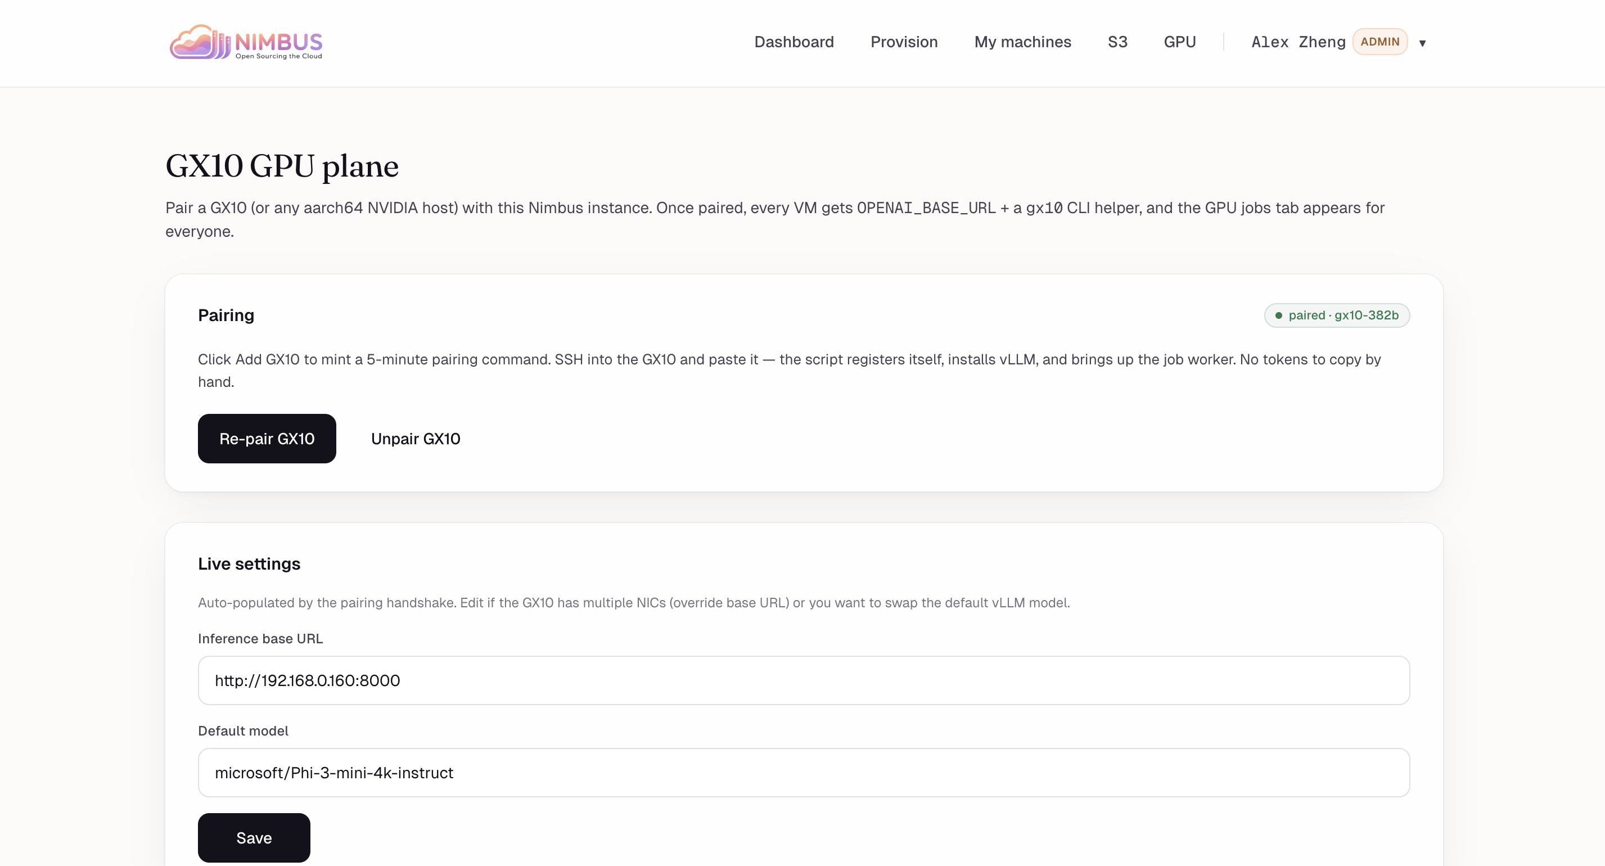
Task: Switch to the S3 section
Action: pyautogui.click(x=1117, y=42)
